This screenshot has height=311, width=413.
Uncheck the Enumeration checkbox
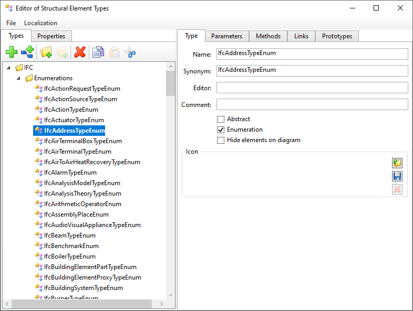(x=221, y=130)
